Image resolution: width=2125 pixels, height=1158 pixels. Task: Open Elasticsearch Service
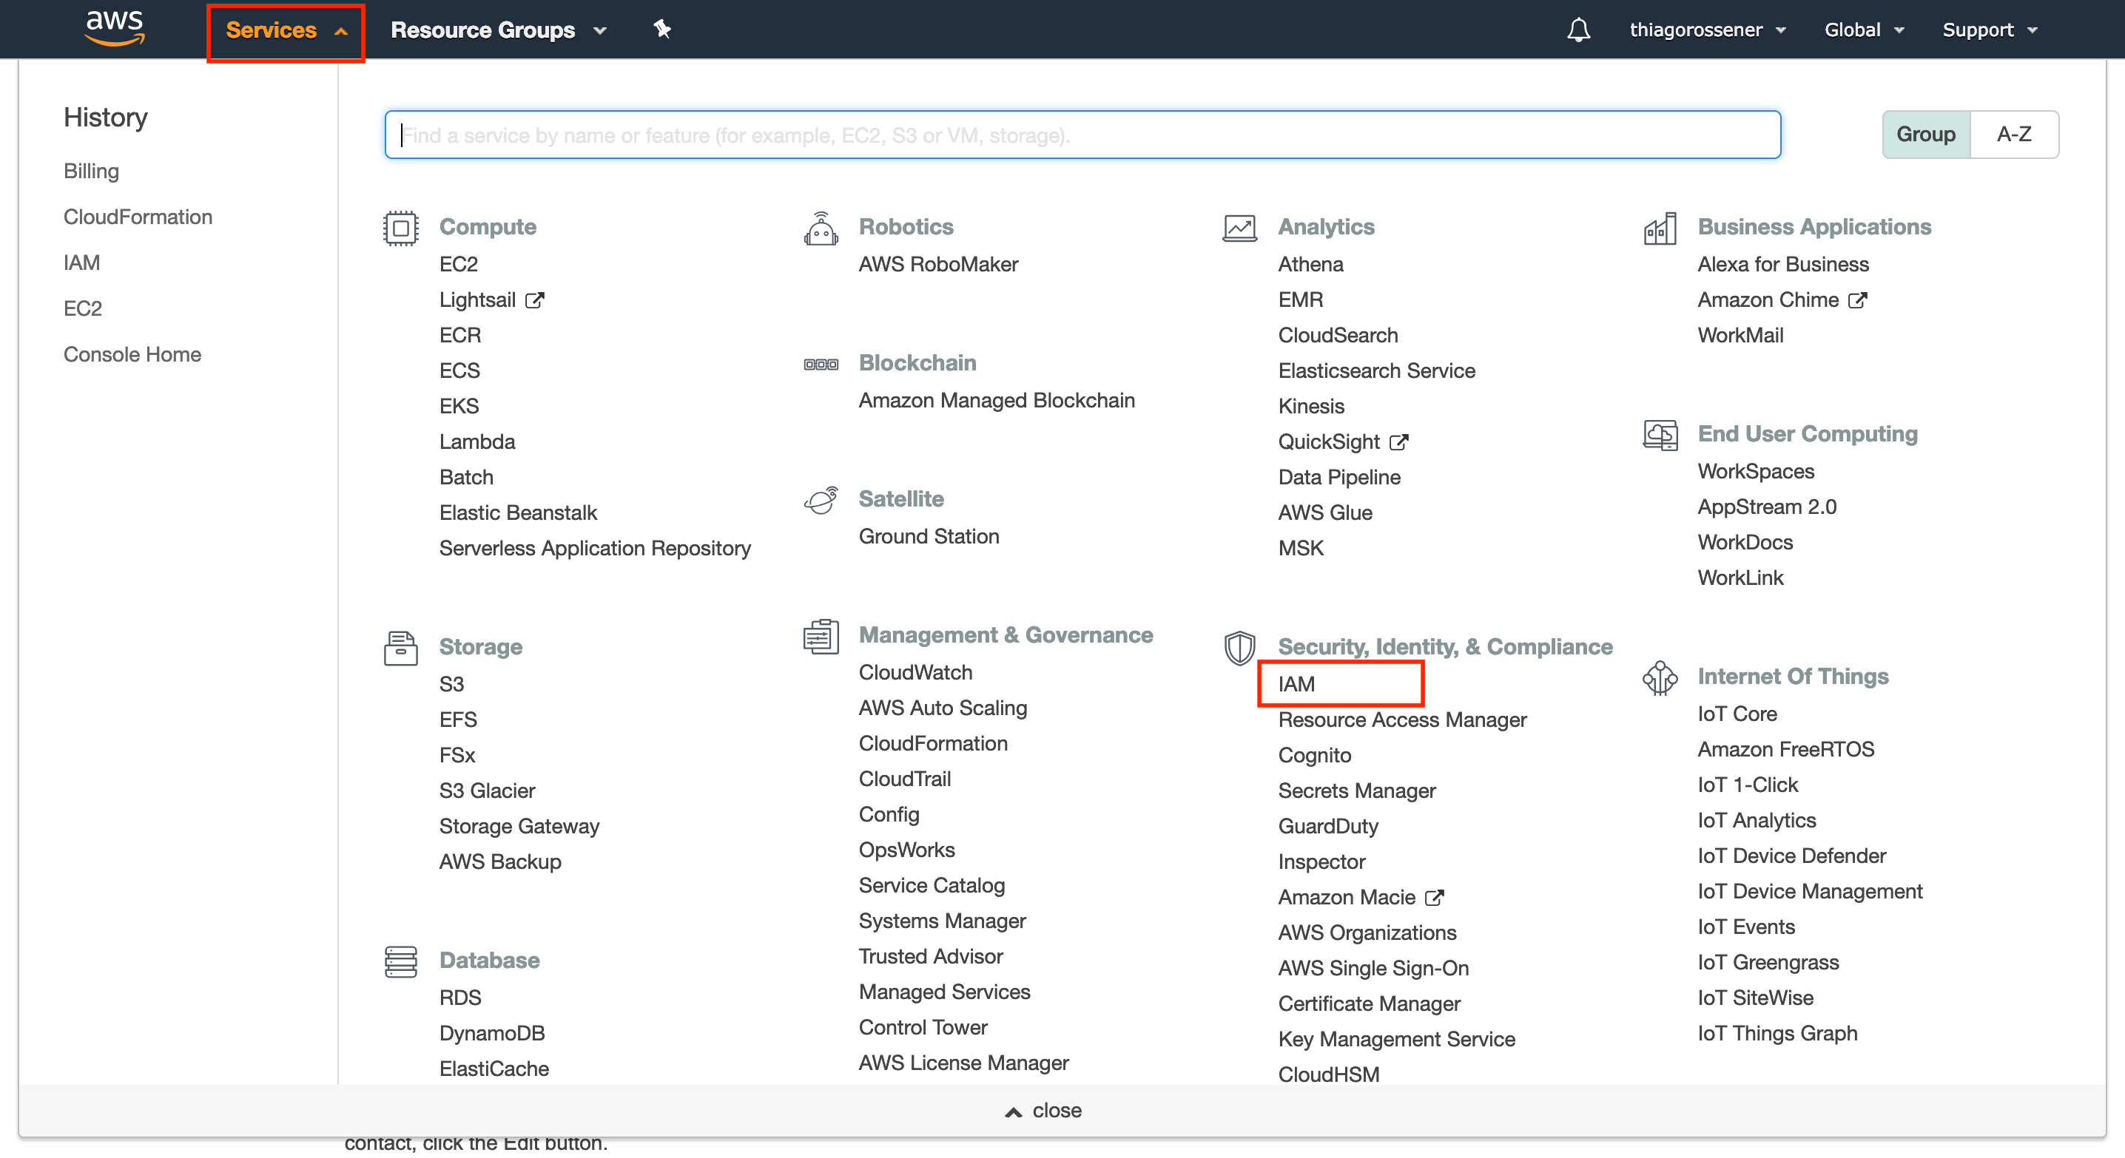coord(1377,371)
